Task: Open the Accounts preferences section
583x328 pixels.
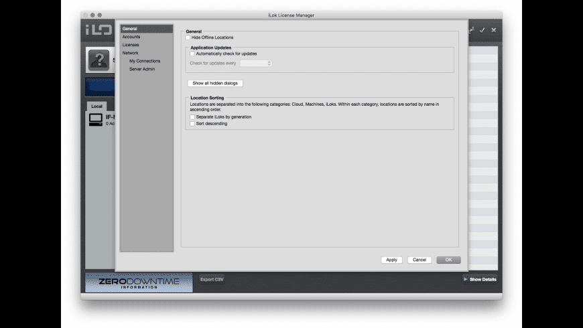Action: pyautogui.click(x=131, y=37)
